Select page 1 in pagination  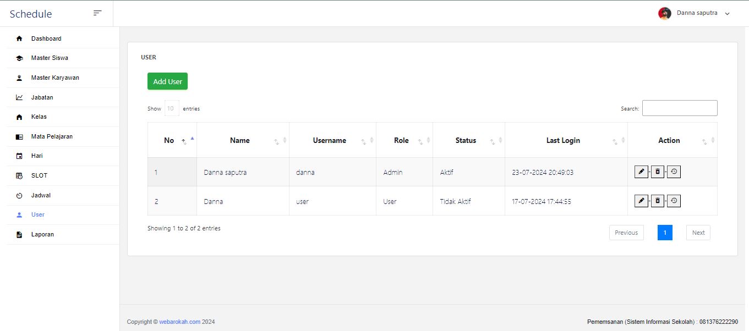[x=664, y=233]
